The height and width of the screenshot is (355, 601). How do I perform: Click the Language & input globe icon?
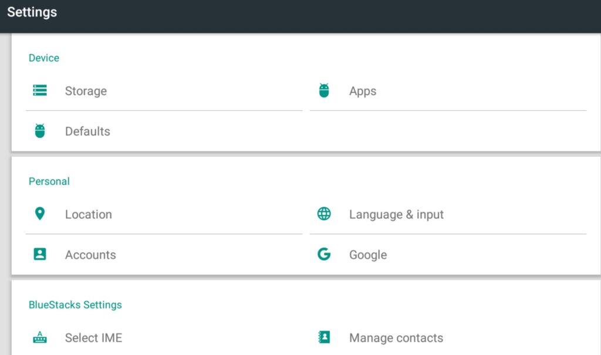coord(324,214)
